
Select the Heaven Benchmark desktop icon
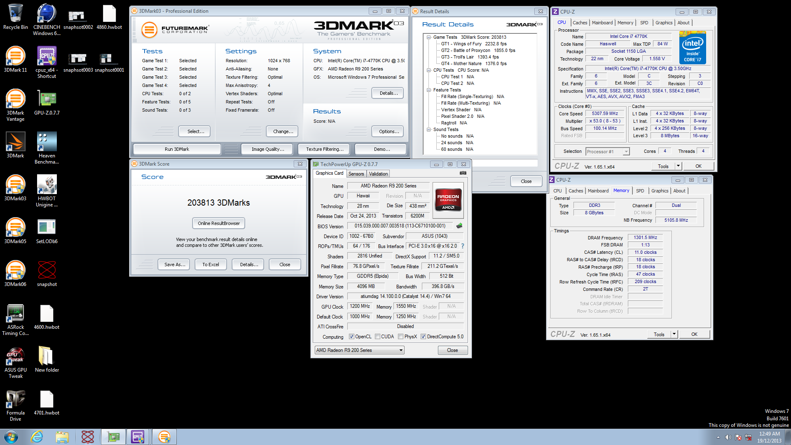pos(47,148)
